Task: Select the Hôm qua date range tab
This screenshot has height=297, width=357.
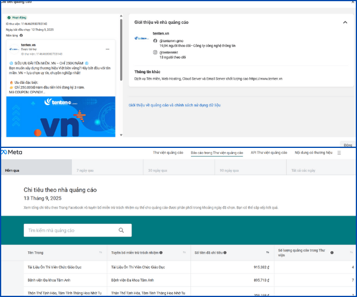Action: coord(36,167)
